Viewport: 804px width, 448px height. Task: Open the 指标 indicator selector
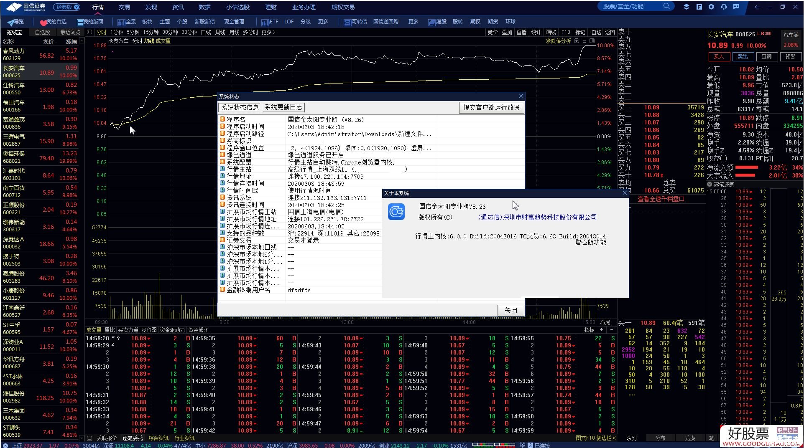[590, 330]
